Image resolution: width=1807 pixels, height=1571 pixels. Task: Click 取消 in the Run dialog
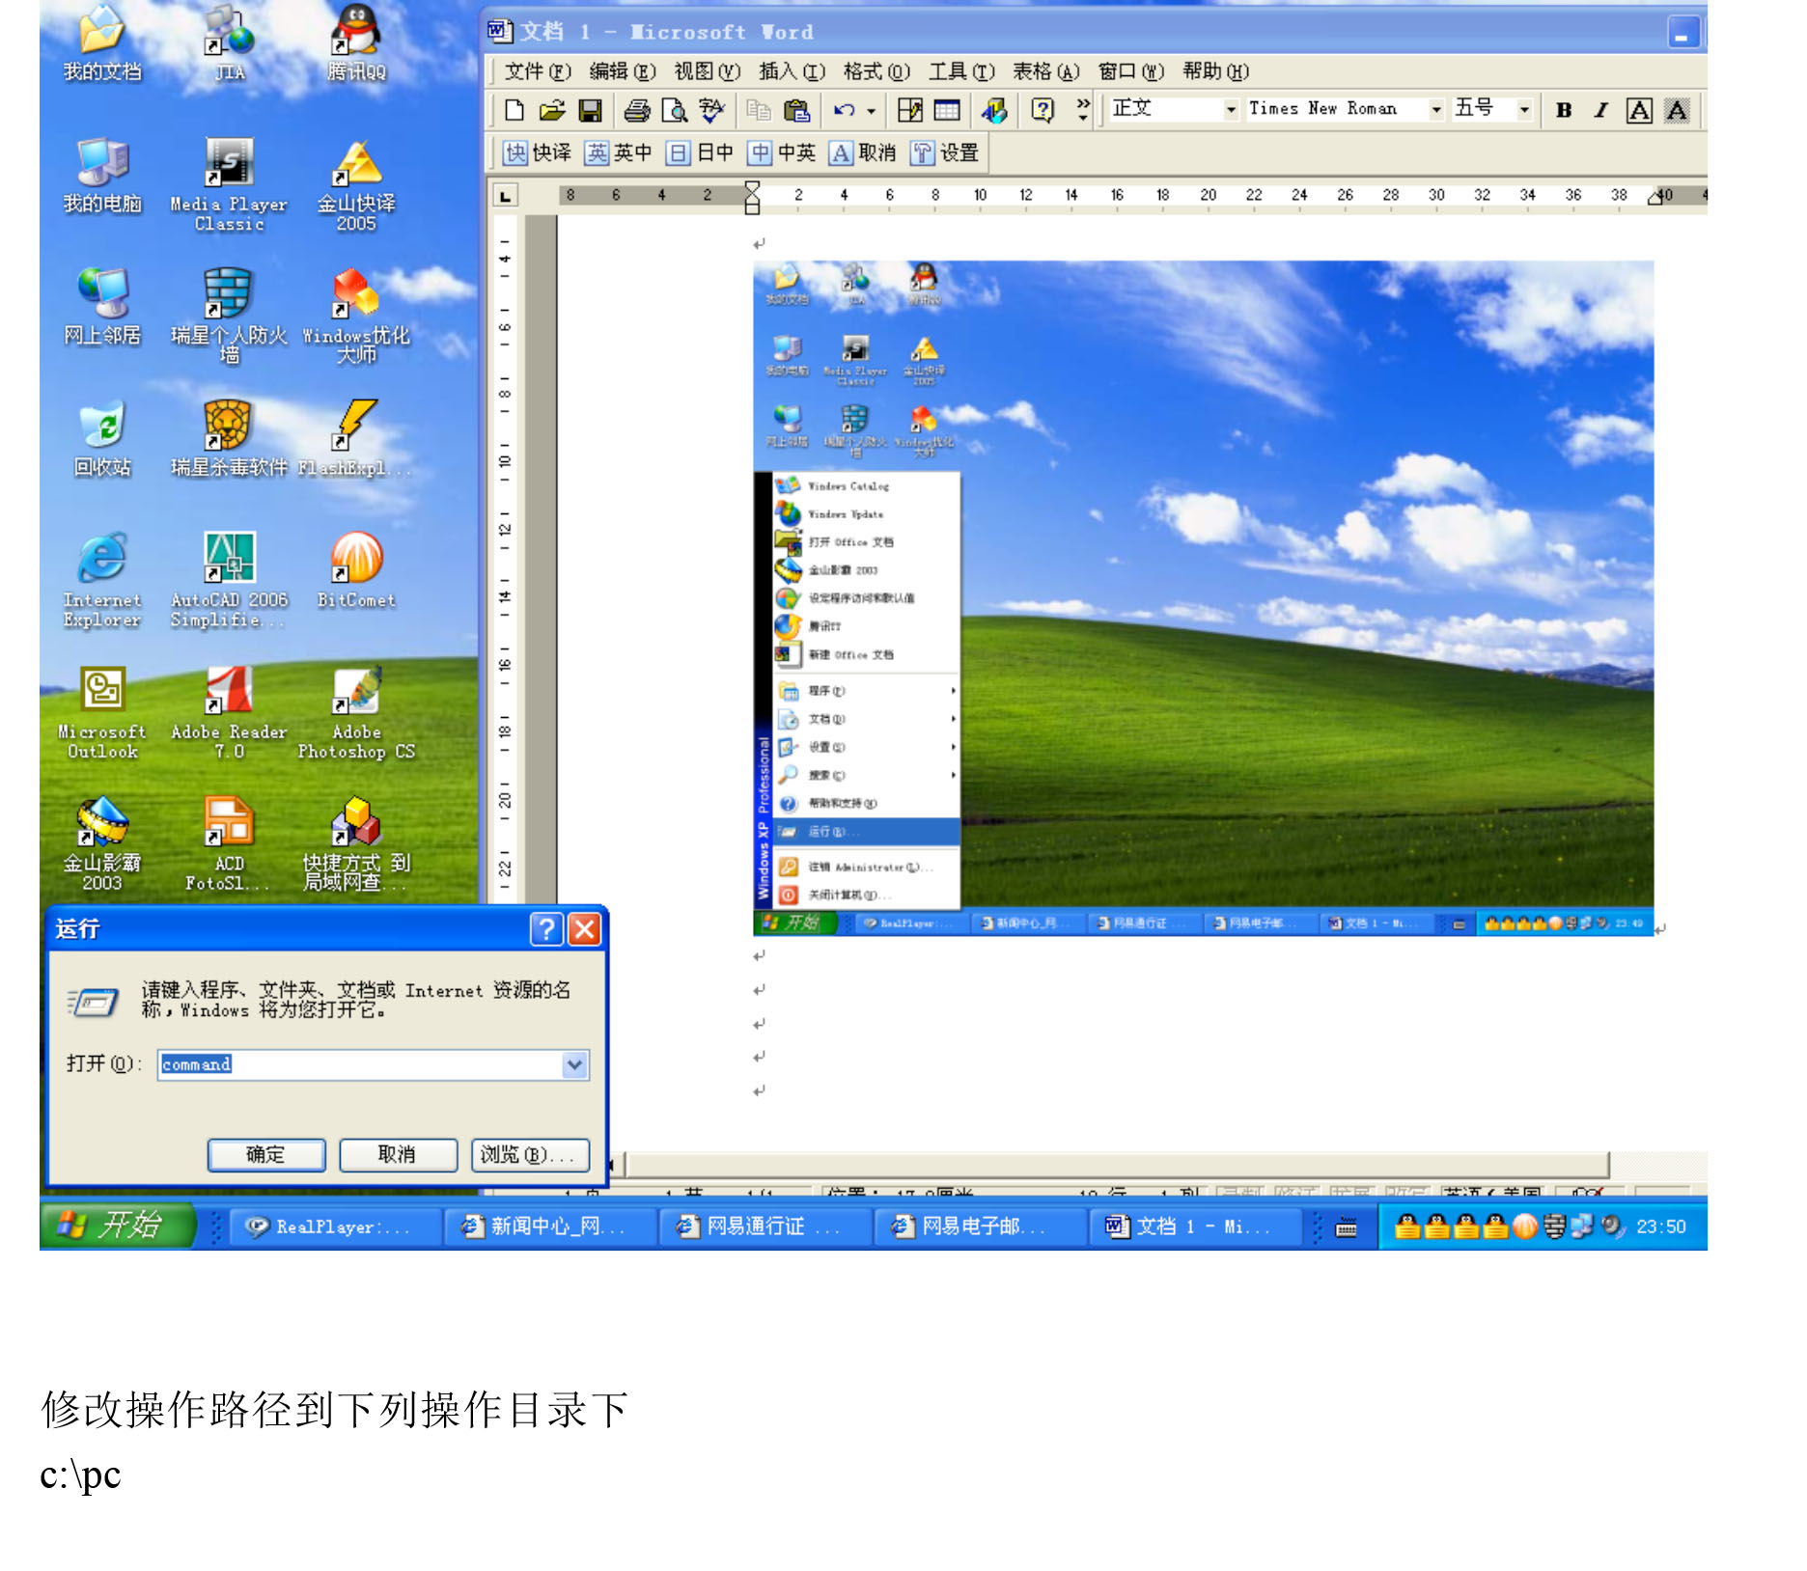pyautogui.click(x=397, y=1155)
